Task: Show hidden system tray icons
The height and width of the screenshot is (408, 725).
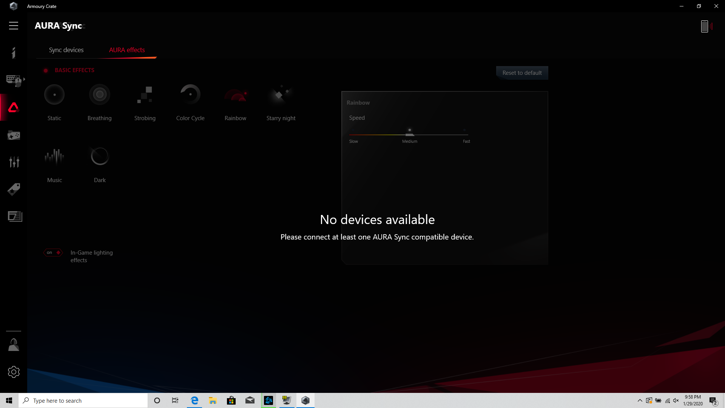Action: [x=640, y=400]
